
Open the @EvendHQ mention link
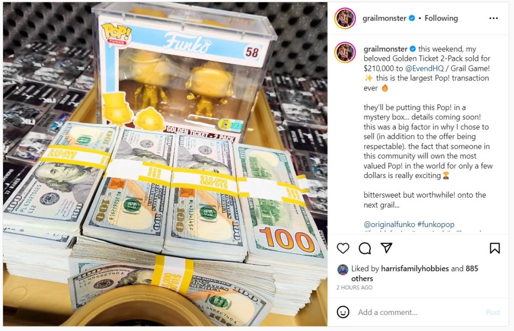(424, 68)
